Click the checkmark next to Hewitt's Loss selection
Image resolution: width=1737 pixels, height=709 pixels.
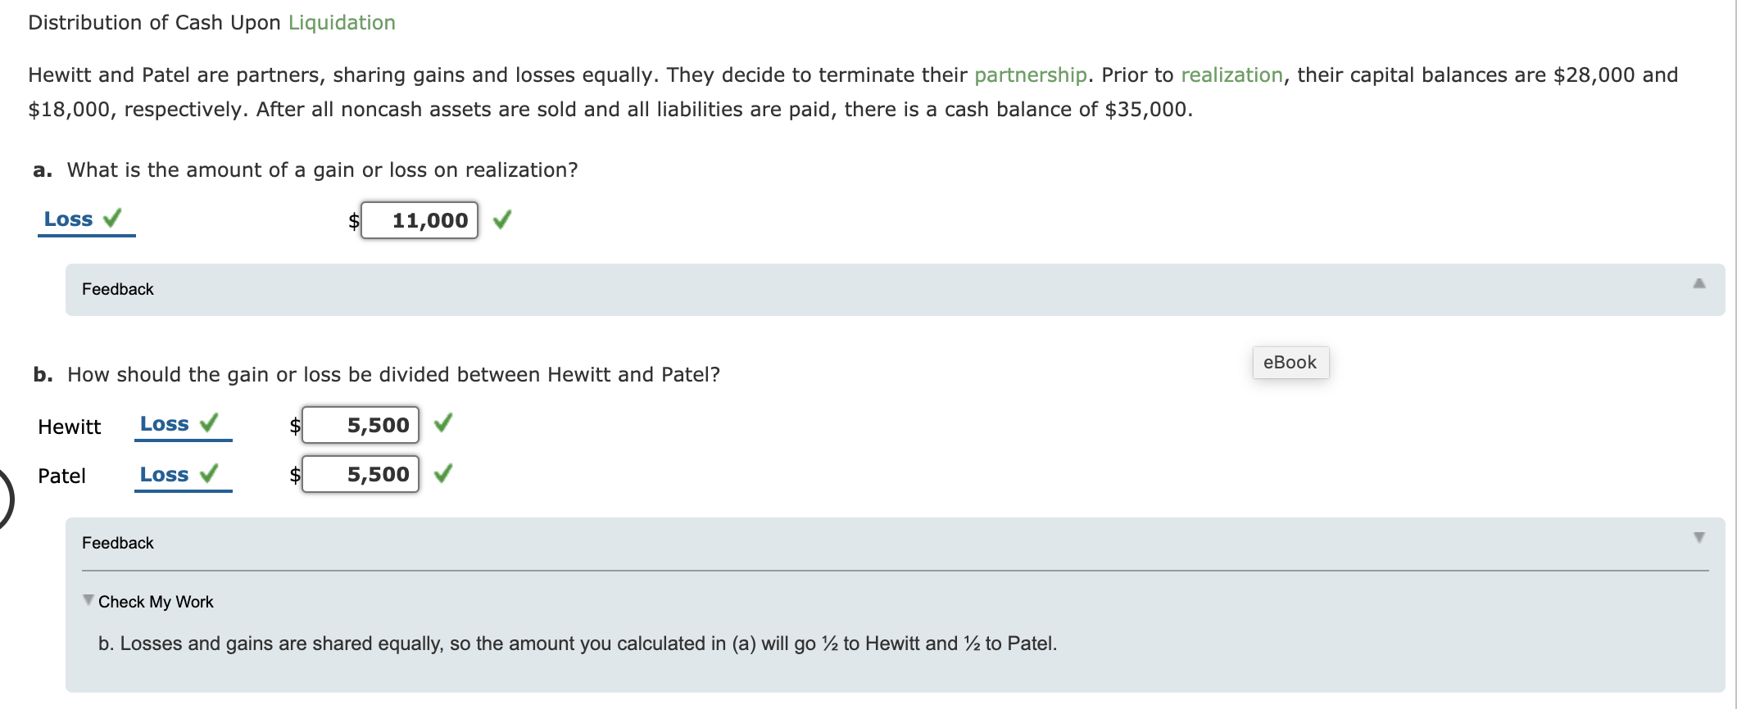211,424
